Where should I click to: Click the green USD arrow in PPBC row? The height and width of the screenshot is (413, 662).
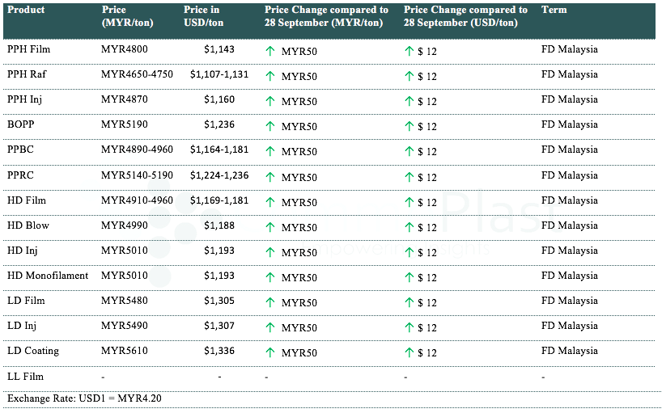click(x=410, y=151)
